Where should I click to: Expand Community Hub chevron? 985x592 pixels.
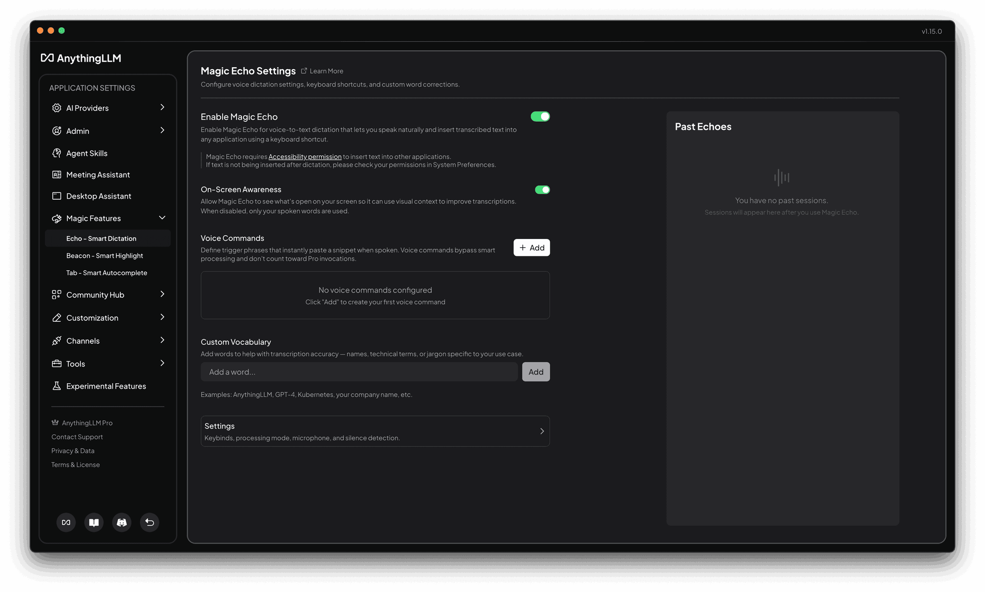[162, 294]
